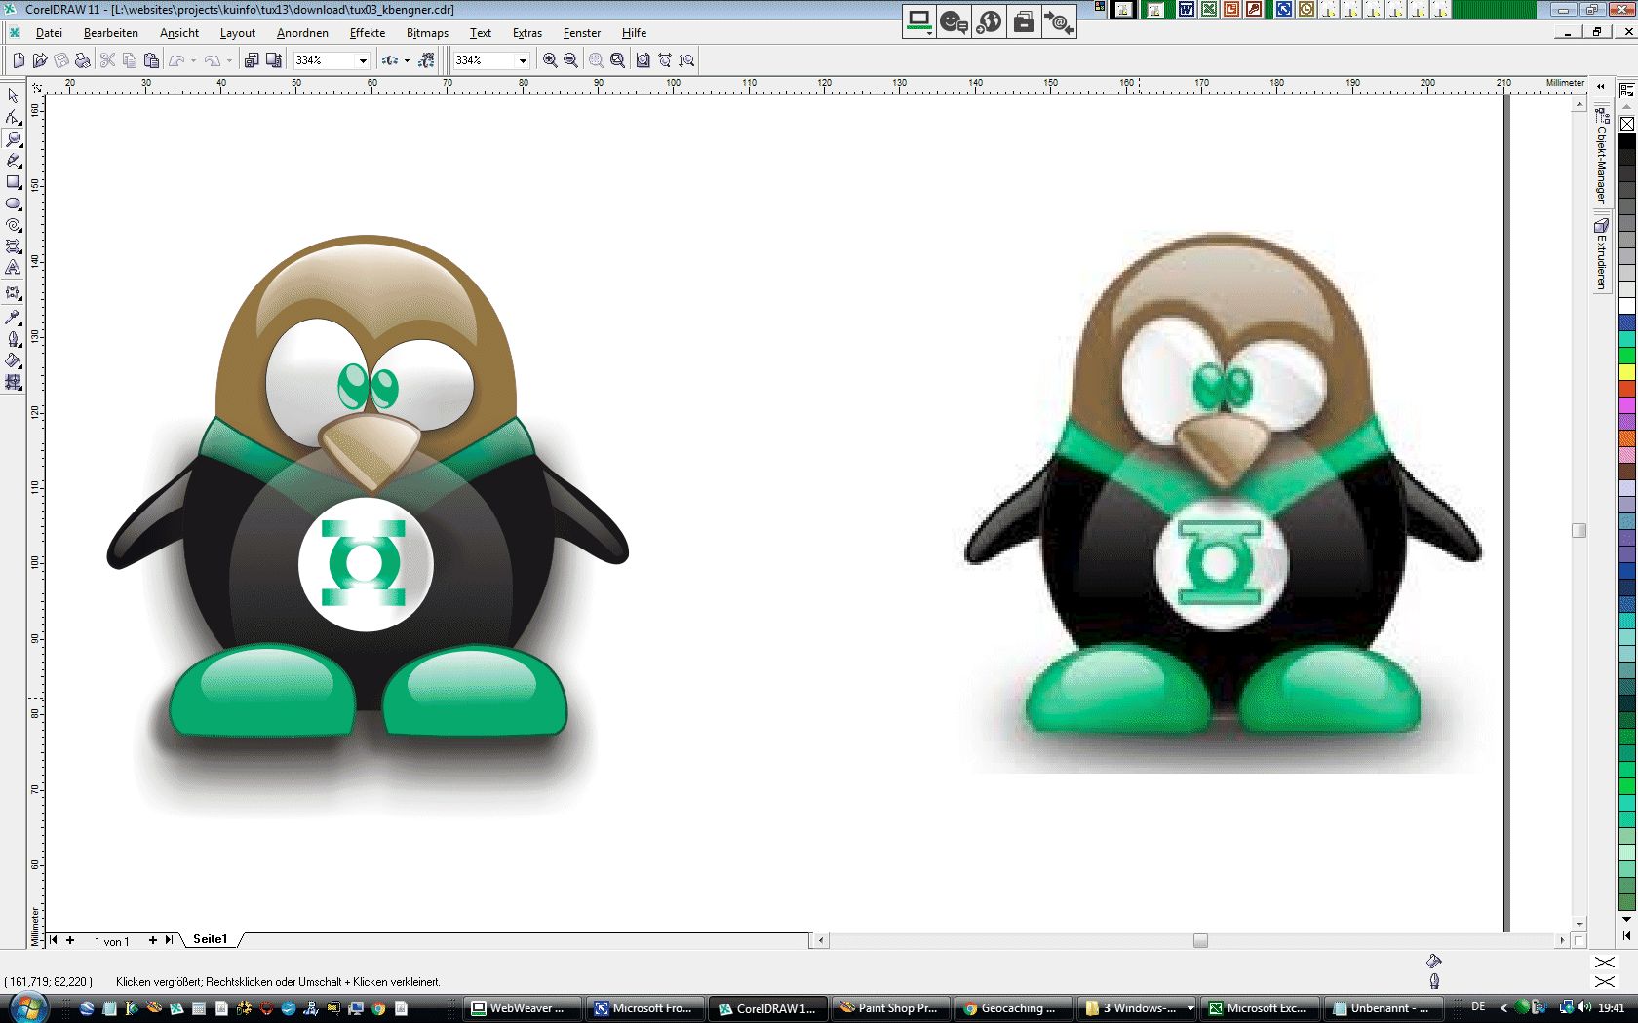Image resolution: width=1638 pixels, height=1023 pixels.
Task: Select the Freehand drawing tool
Action: click(13, 160)
